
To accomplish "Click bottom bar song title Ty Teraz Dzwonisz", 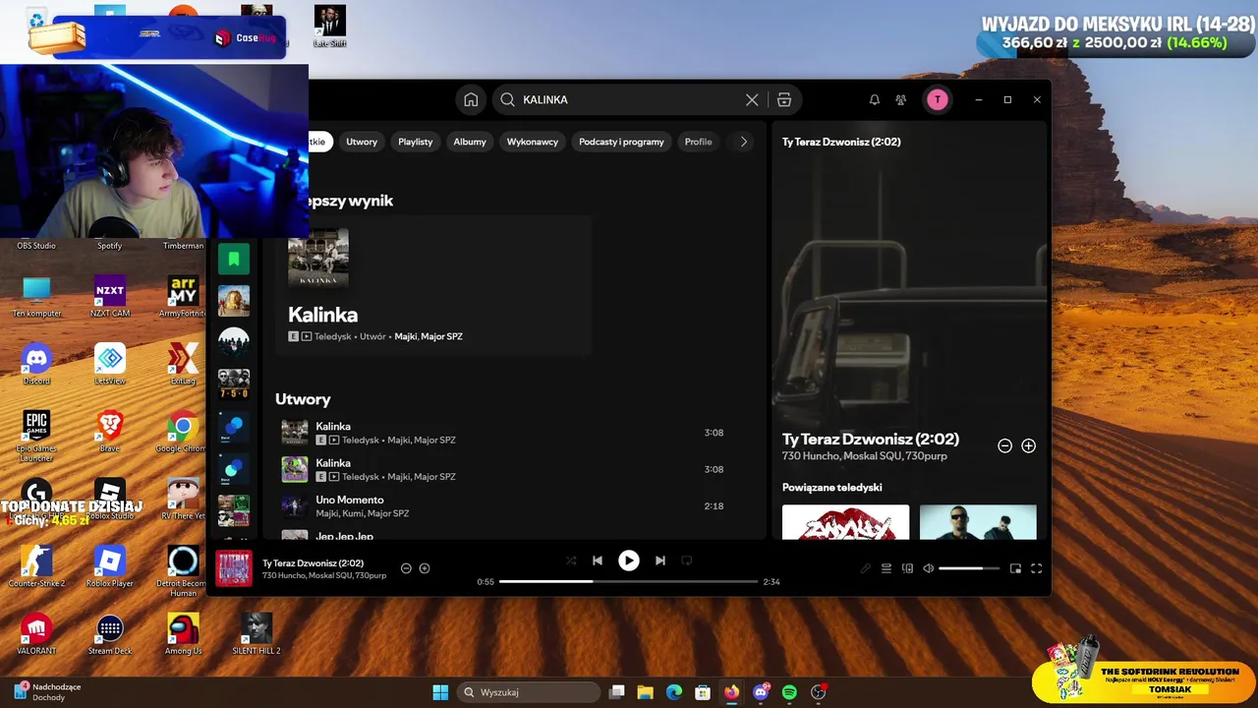I will (314, 563).
